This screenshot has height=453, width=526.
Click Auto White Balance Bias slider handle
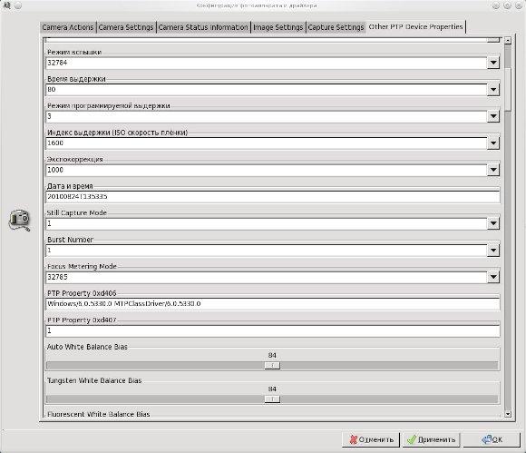pyautogui.click(x=272, y=365)
